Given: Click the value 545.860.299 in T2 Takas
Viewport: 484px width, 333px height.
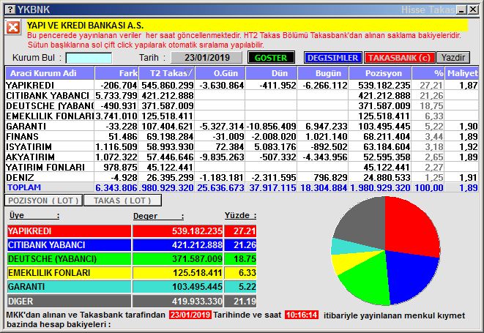Looking at the screenshot, I should click(168, 85).
